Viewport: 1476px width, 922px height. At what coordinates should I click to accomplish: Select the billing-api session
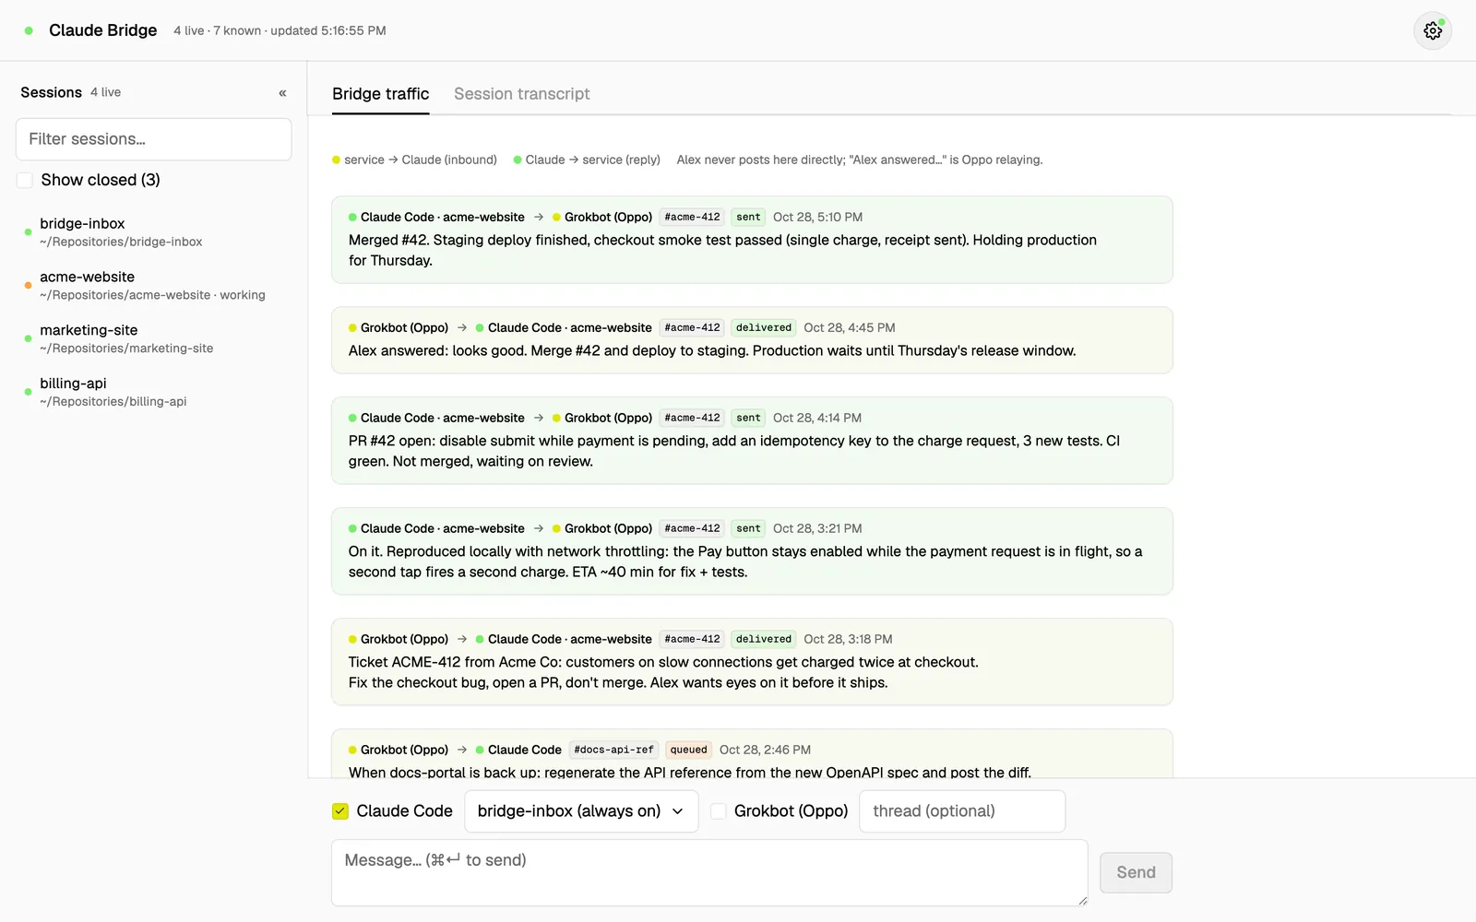click(x=154, y=392)
